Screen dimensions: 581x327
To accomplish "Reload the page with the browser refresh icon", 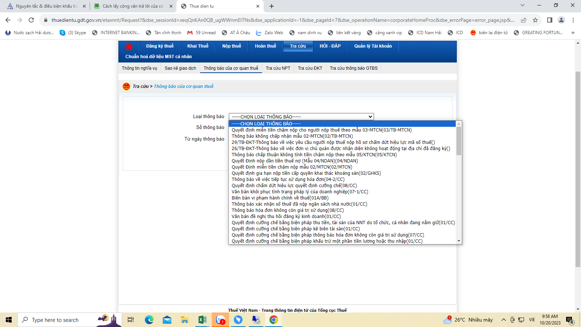I will (31, 20).
